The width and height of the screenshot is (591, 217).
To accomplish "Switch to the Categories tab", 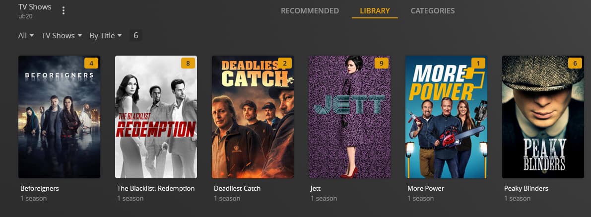I will 433,10.
